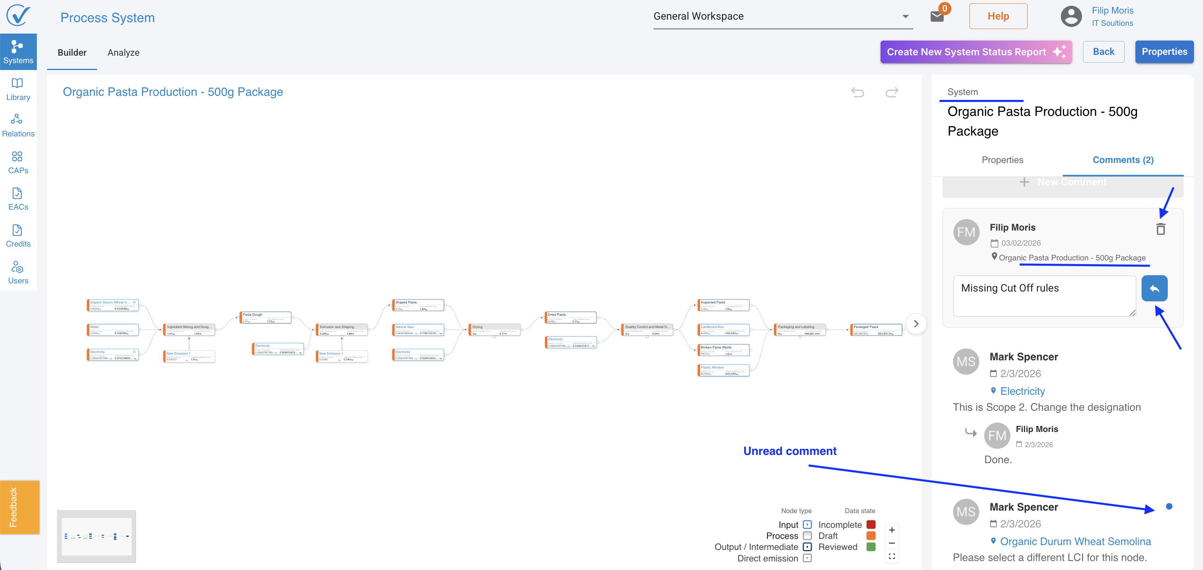Click the undo arrow in canvas header

pyautogui.click(x=858, y=92)
